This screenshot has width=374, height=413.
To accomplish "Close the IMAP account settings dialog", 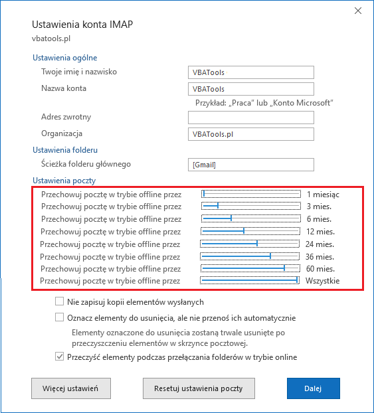I will tap(358, 11).
